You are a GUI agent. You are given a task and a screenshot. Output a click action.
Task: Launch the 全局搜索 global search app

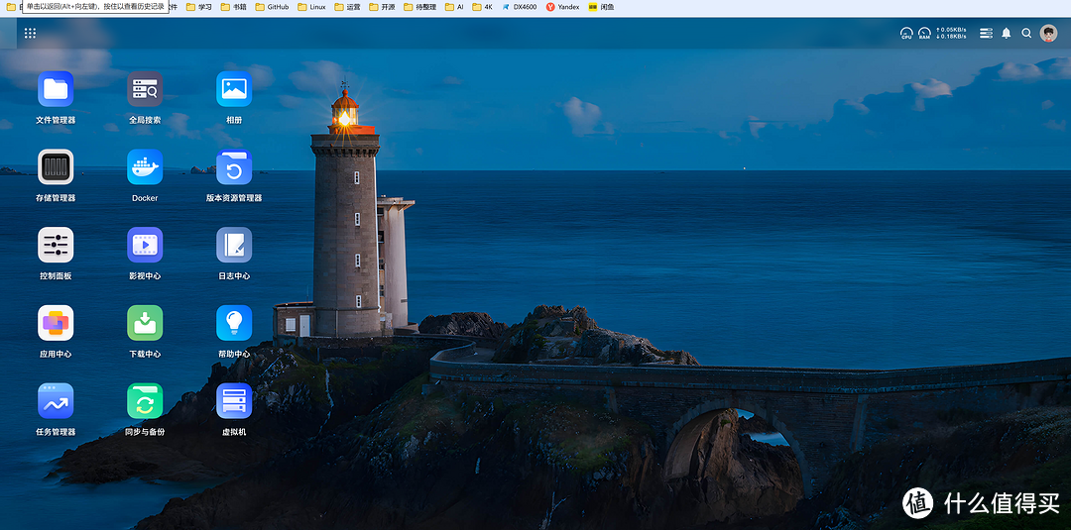tap(145, 89)
